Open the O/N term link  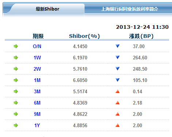37,46
